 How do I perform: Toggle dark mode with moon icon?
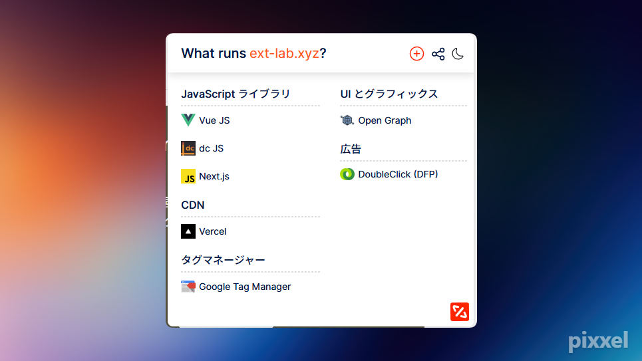click(458, 54)
